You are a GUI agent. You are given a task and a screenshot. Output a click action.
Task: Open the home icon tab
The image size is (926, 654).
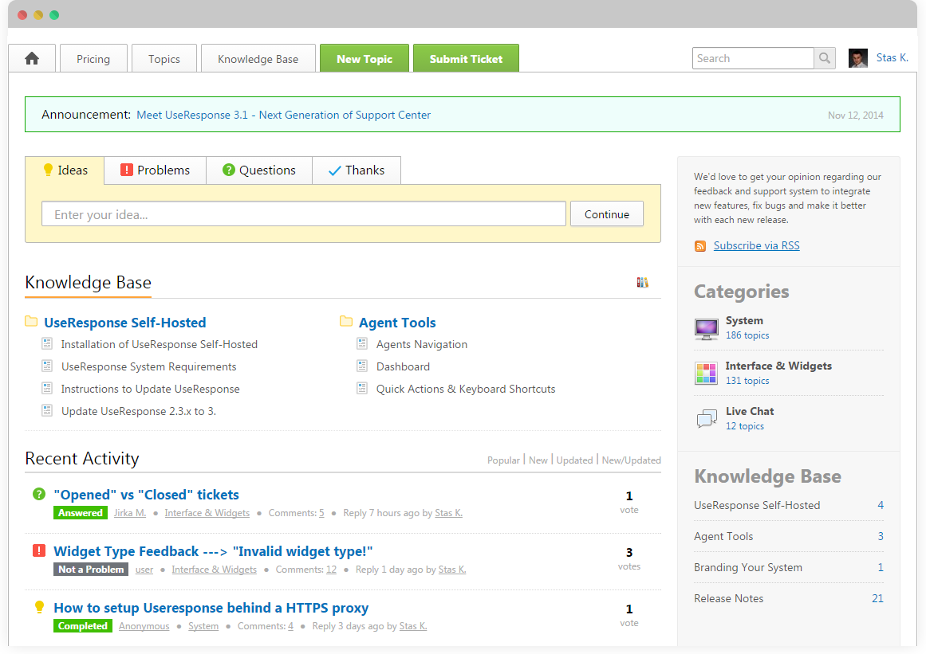(x=32, y=58)
